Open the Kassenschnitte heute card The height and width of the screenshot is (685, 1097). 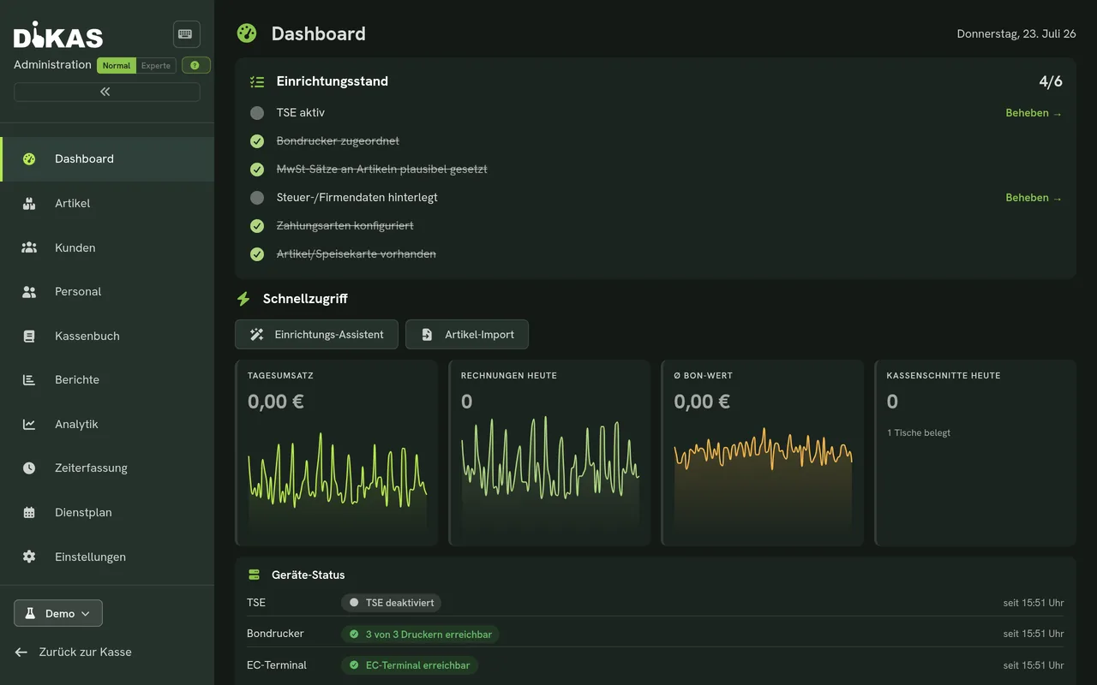pos(975,453)
